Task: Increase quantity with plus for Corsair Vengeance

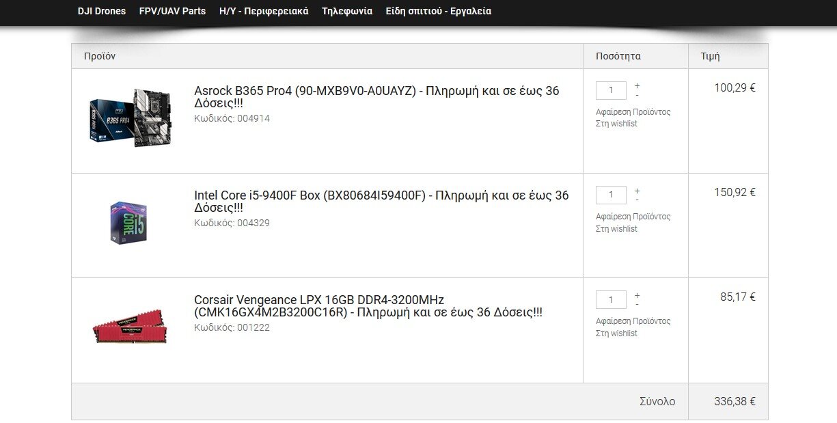Action: tap(637, 295)
